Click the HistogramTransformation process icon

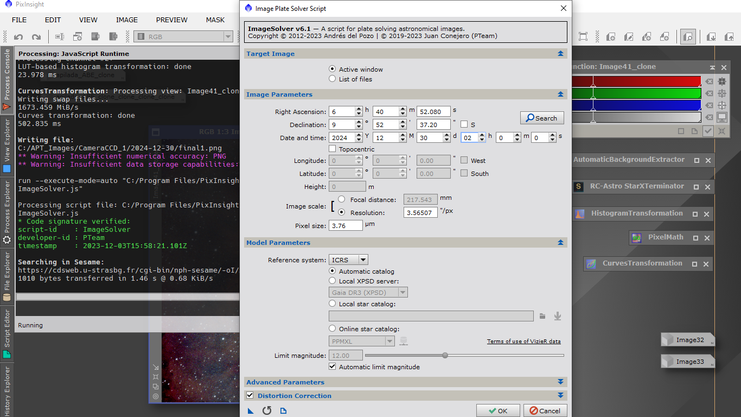pos(580,214)
